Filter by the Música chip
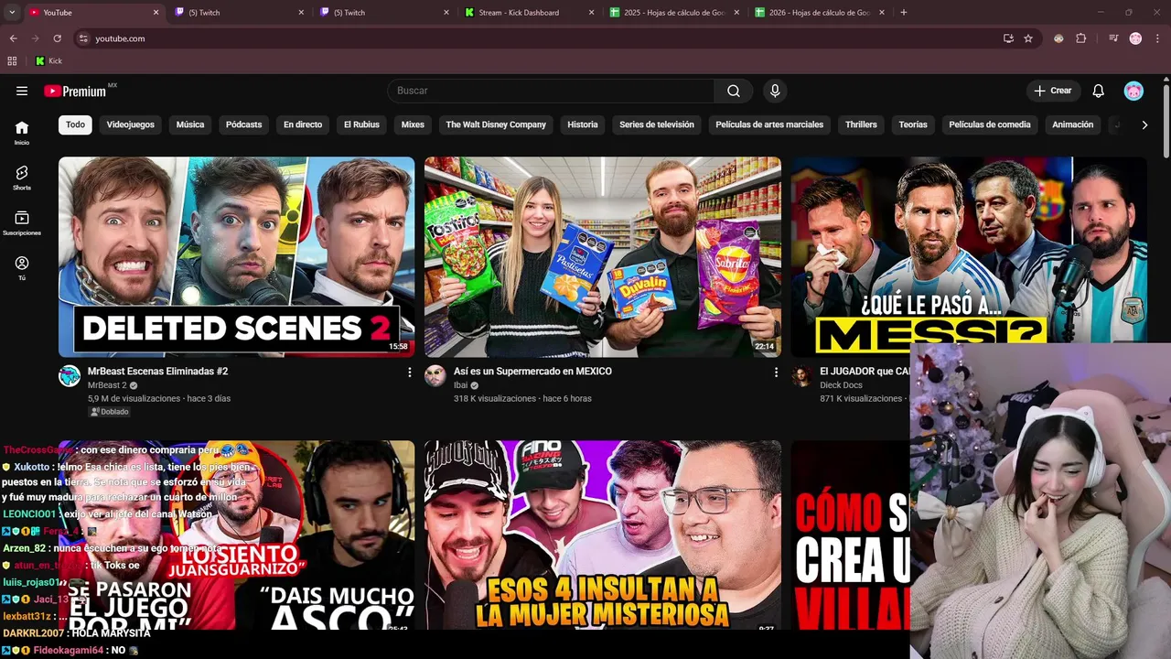This screenshot has width=1171, height=659. click(190, 124)
